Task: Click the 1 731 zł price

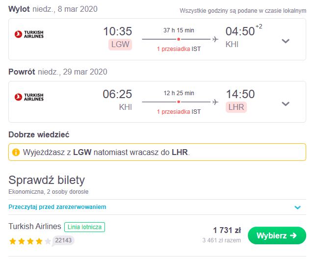Action: tap(227, 231)
